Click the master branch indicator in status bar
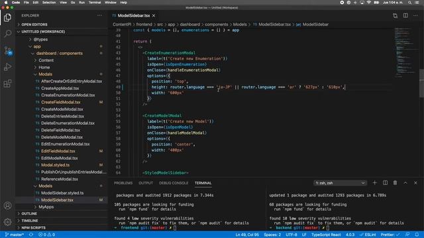 tap(15, 235)
